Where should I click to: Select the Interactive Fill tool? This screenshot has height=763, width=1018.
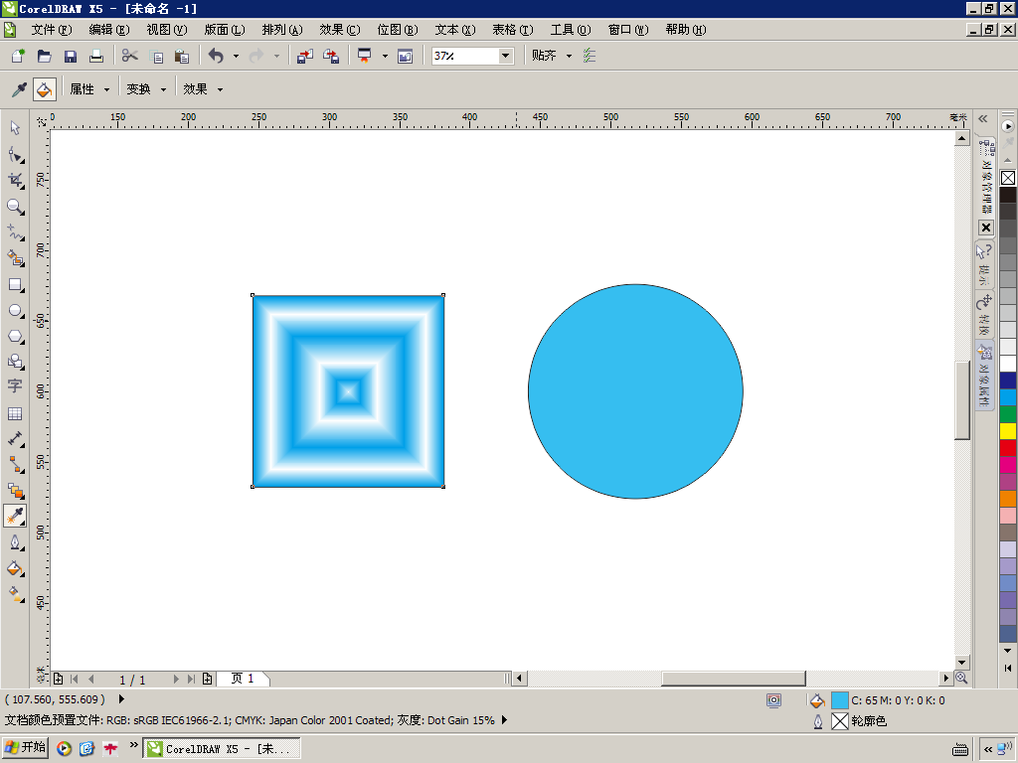click(x=15, y=594)
